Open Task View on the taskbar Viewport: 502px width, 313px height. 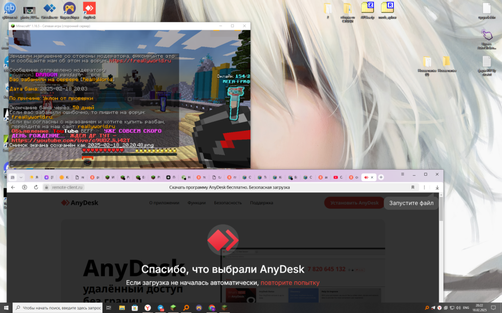pos(108,308)
